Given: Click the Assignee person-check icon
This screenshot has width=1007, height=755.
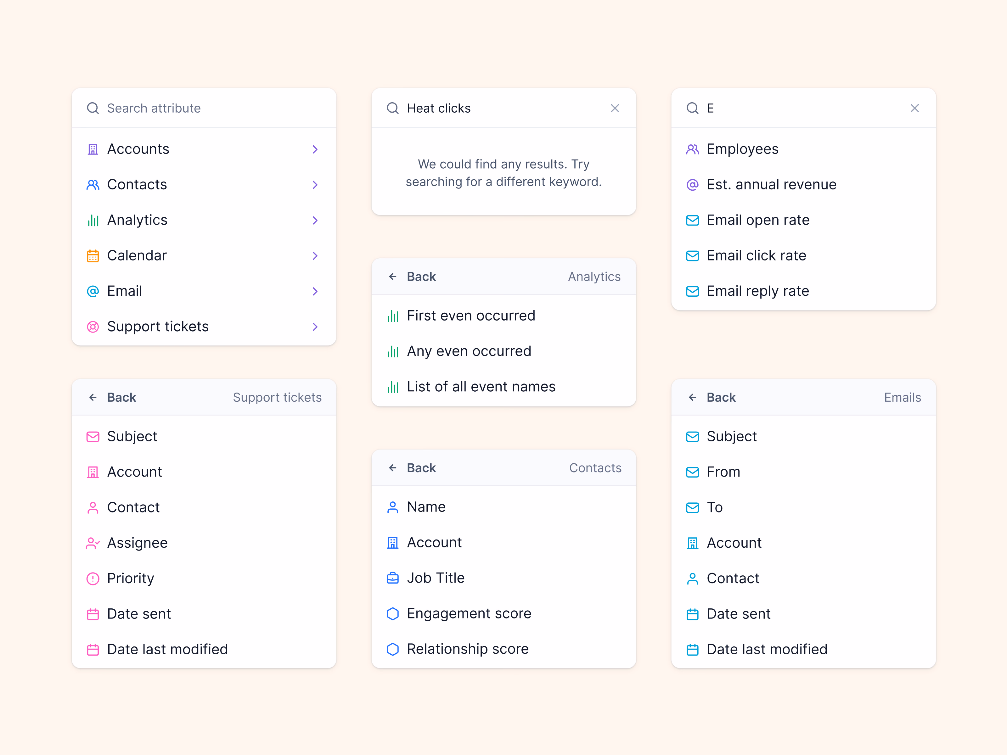Looking at the screenshot, I should point(93,543).
